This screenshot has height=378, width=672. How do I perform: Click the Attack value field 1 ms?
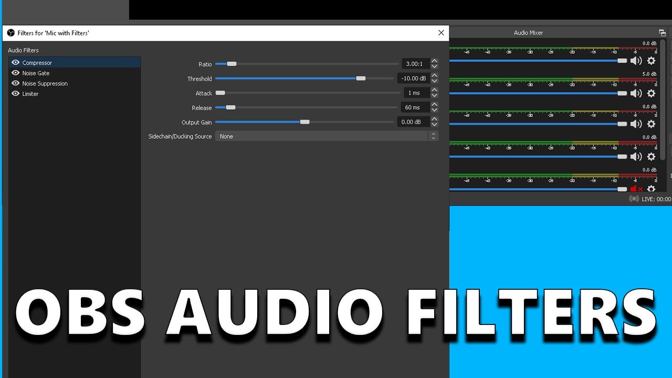click(x=417, y=93)
